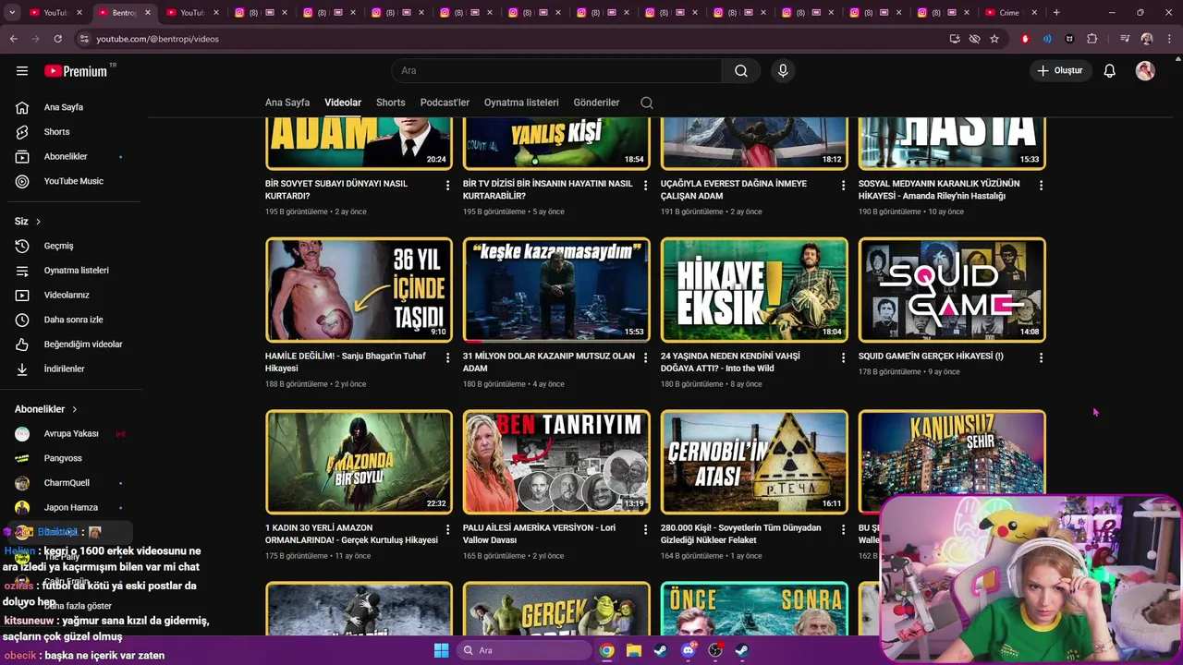1183x665 pixels.
Task: Open YouTube Music from the sidebar
Action: (74, 181)
